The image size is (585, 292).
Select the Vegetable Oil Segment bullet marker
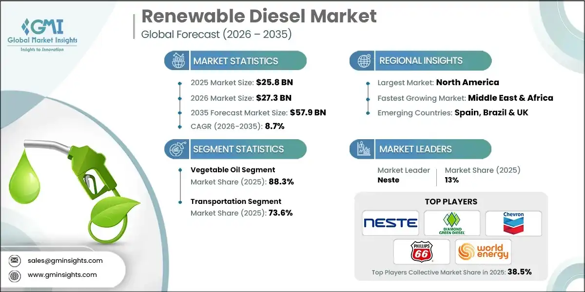point(181,170)
